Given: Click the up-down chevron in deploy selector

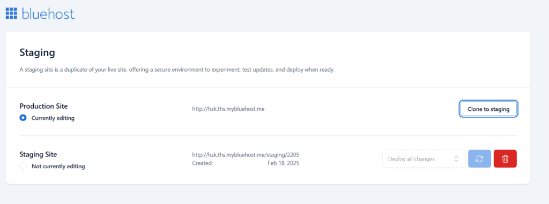Looking at the screenshot, I should point(456,159).
